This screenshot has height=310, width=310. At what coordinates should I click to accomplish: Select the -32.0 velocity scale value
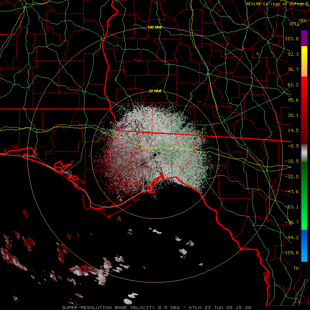click(292, 177)
